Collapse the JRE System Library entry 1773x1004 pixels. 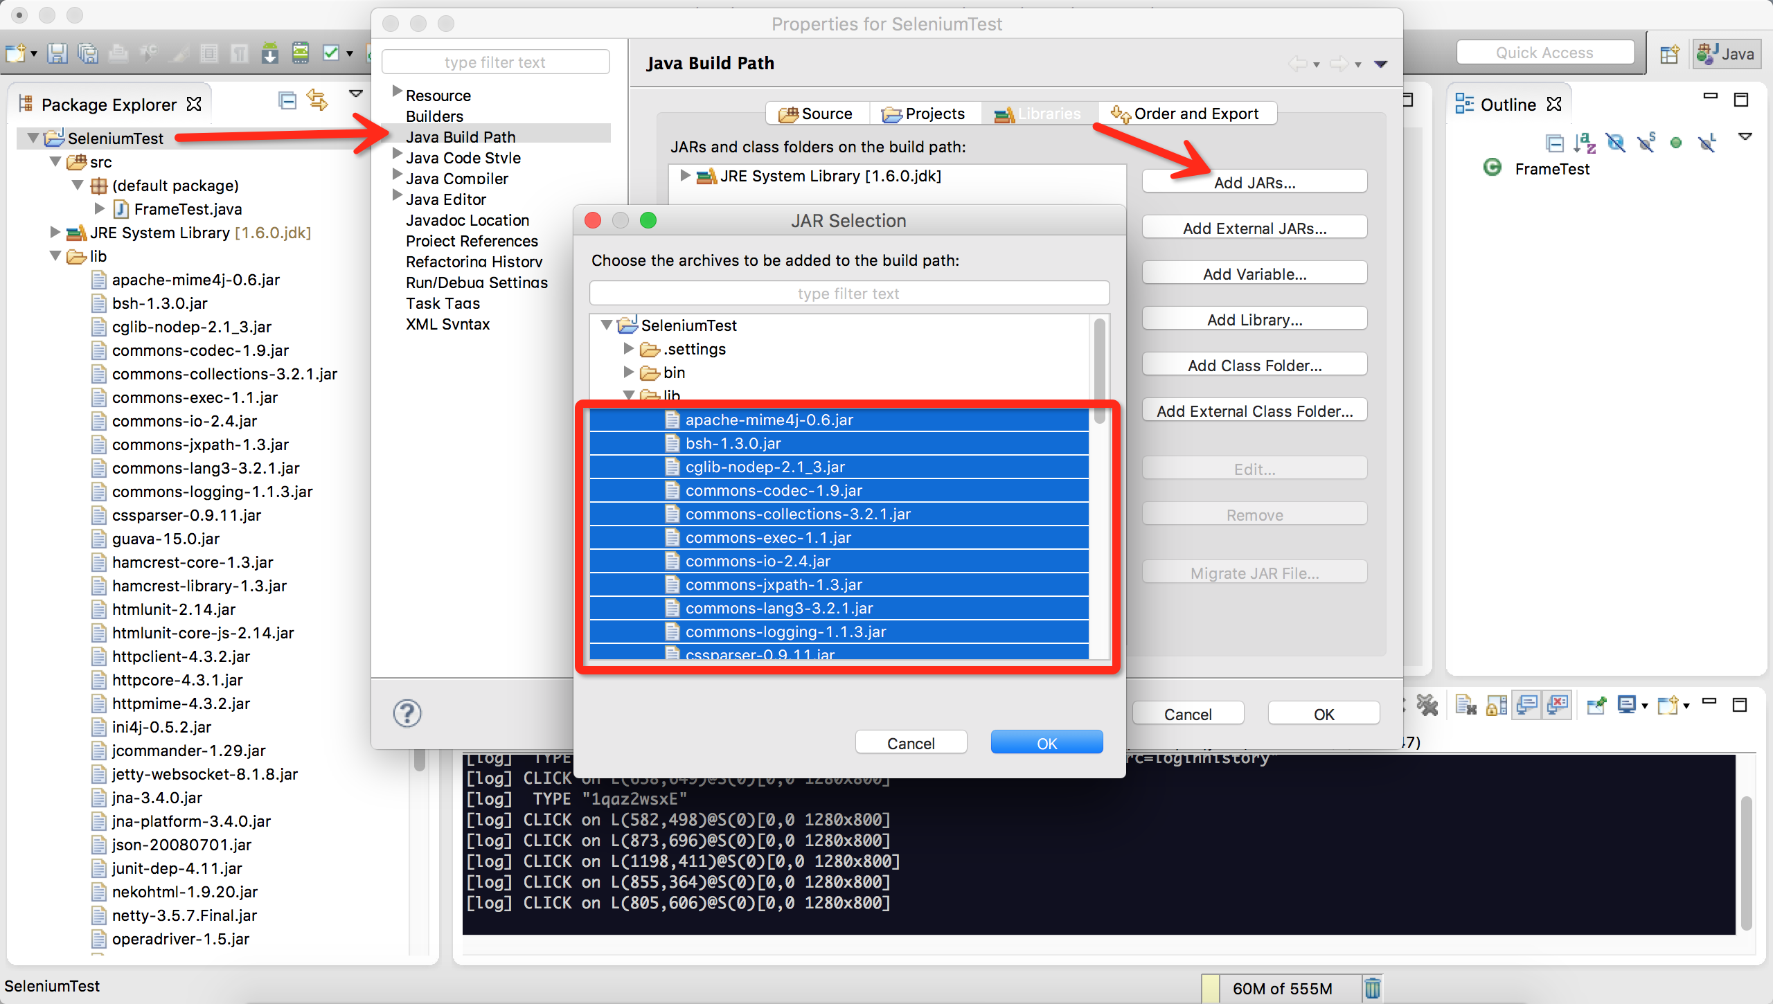[x=55, y=233]
